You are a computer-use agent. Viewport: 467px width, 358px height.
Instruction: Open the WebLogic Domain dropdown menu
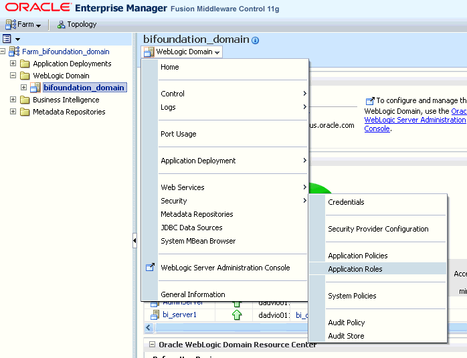coord(183,52)
